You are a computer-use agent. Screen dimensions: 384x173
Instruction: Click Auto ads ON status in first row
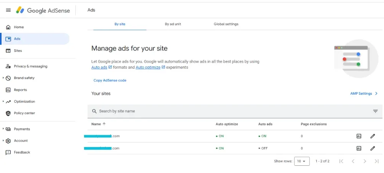(262, 136)
